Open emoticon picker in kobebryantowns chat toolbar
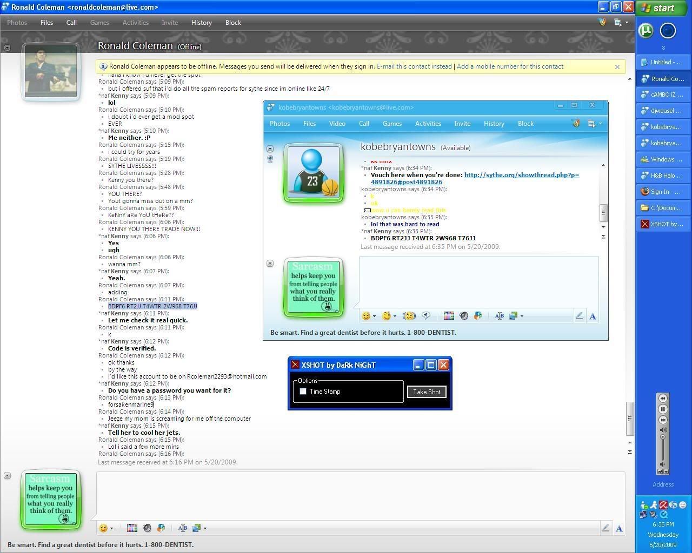This screenshot has width=692, height=553. click(367, 316)
